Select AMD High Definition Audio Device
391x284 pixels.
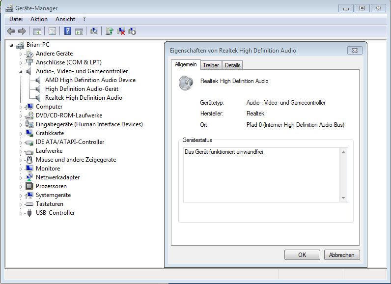[x=90, y=80]
